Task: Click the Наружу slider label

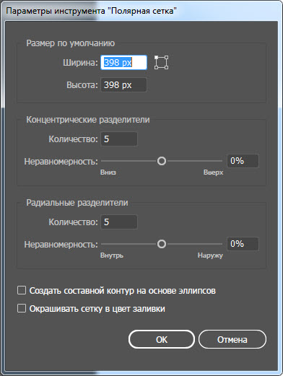Action: tap(210, 255)
